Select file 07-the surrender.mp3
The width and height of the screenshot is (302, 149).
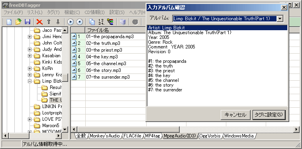point(108,77)
